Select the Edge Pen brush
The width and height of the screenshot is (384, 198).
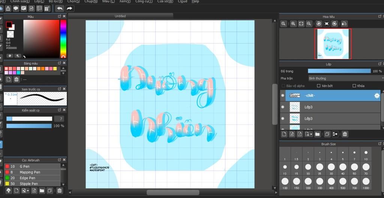[x=32, y=178]
